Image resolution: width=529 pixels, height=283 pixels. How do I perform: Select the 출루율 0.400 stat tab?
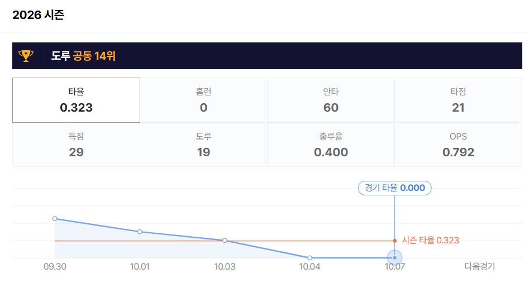coord(331,145)
